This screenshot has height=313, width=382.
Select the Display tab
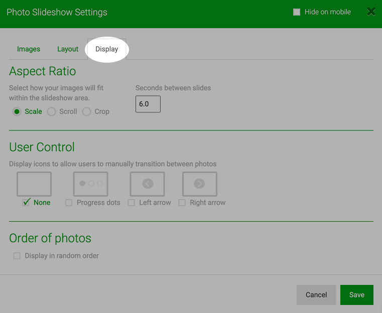click(x=107, y=49)
